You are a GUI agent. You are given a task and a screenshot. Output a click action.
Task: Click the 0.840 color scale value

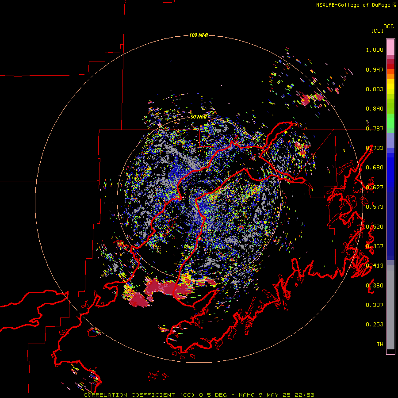coord(375,109)
